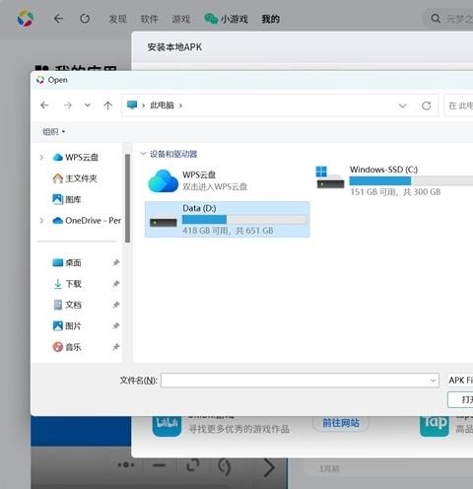Switch to the 我的 tab

pyautogui.click(x=270, y=19)
